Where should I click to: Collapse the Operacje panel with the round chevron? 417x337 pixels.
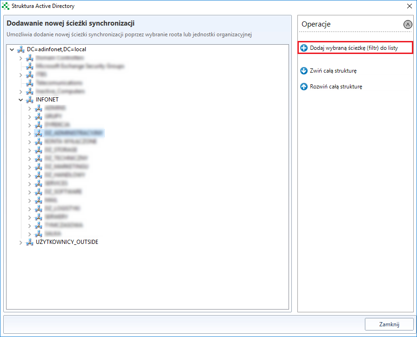[x=408, y=24]
